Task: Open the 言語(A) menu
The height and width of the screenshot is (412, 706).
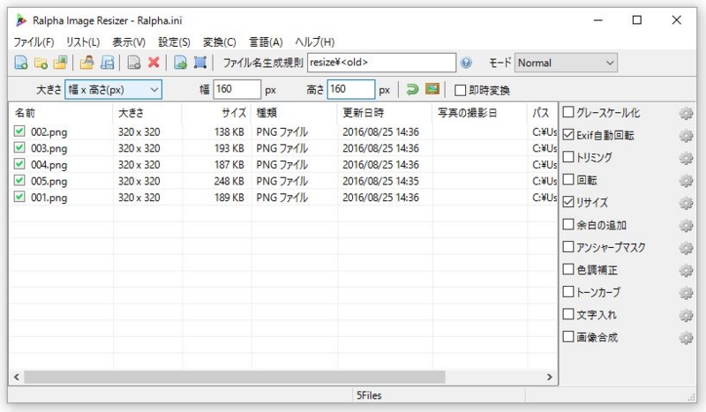Action: pyautogui.click(x=266, y=42)
